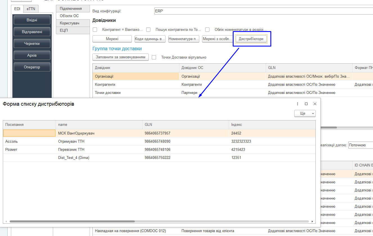This screenshot has height=236, width=373.
Task: Open the Поточною date dropdown field
Action: tap(360, 145)
